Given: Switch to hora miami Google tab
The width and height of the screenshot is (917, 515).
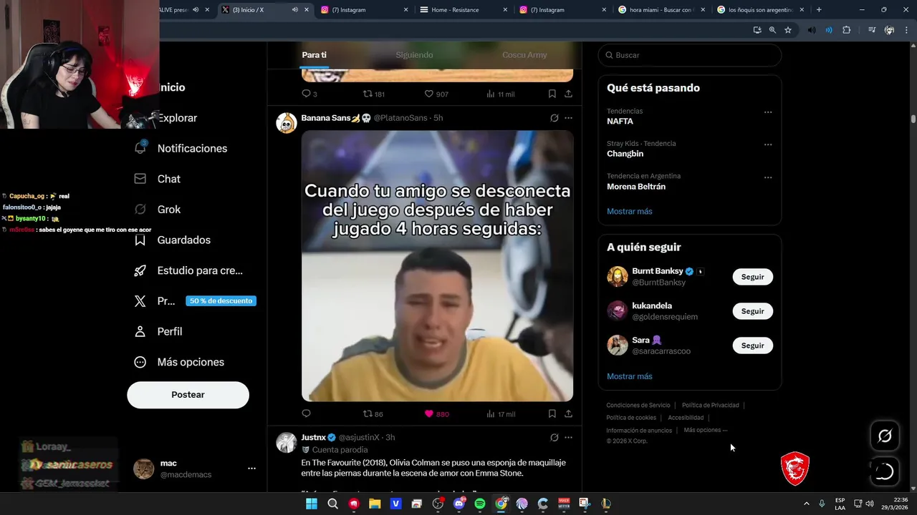Looking at the screenshot, I should [x=661, y=10].
